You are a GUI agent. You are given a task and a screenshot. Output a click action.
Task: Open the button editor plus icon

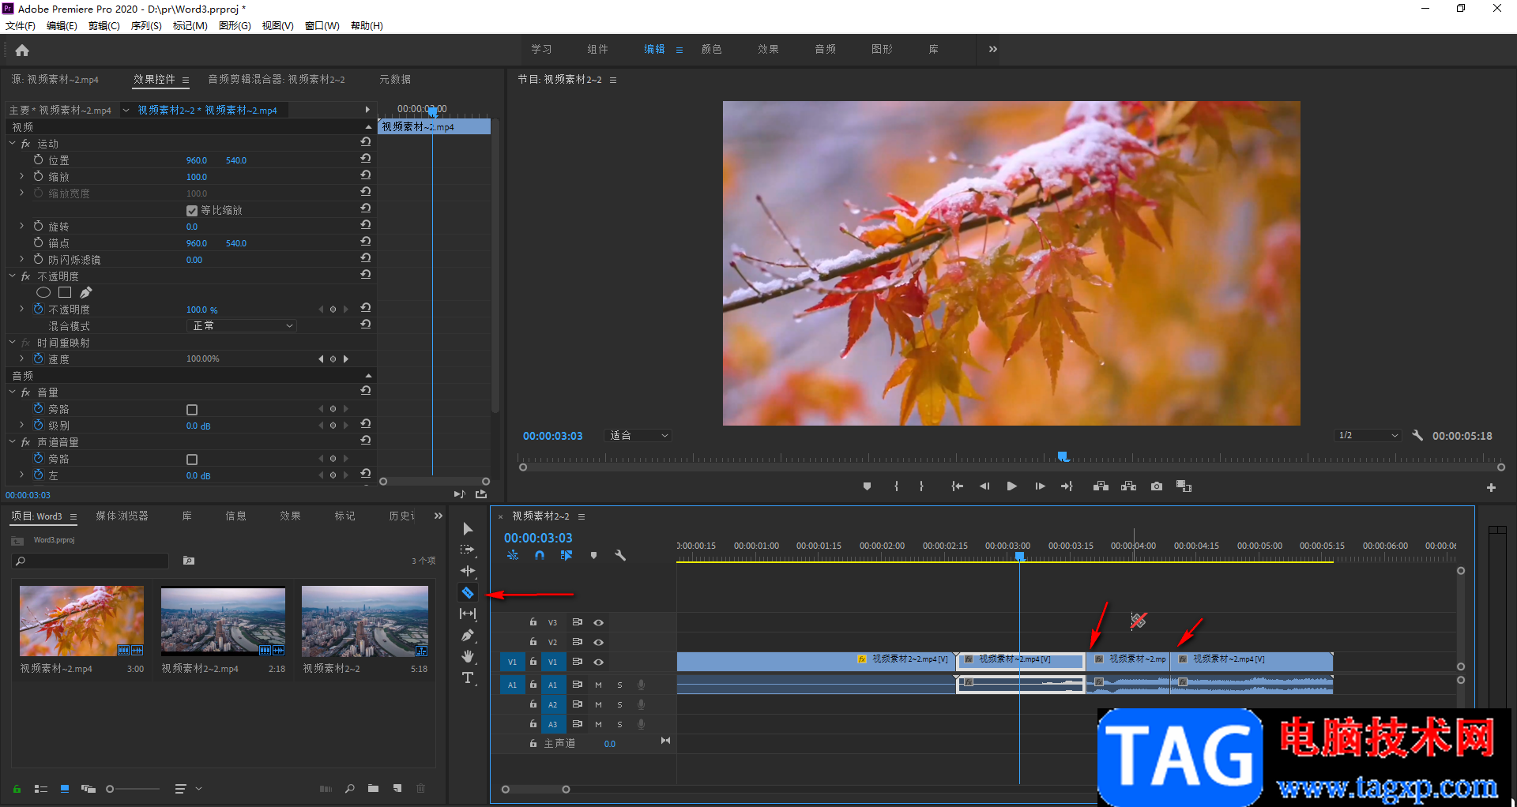pyautogui.click(x=1491, y=488)
